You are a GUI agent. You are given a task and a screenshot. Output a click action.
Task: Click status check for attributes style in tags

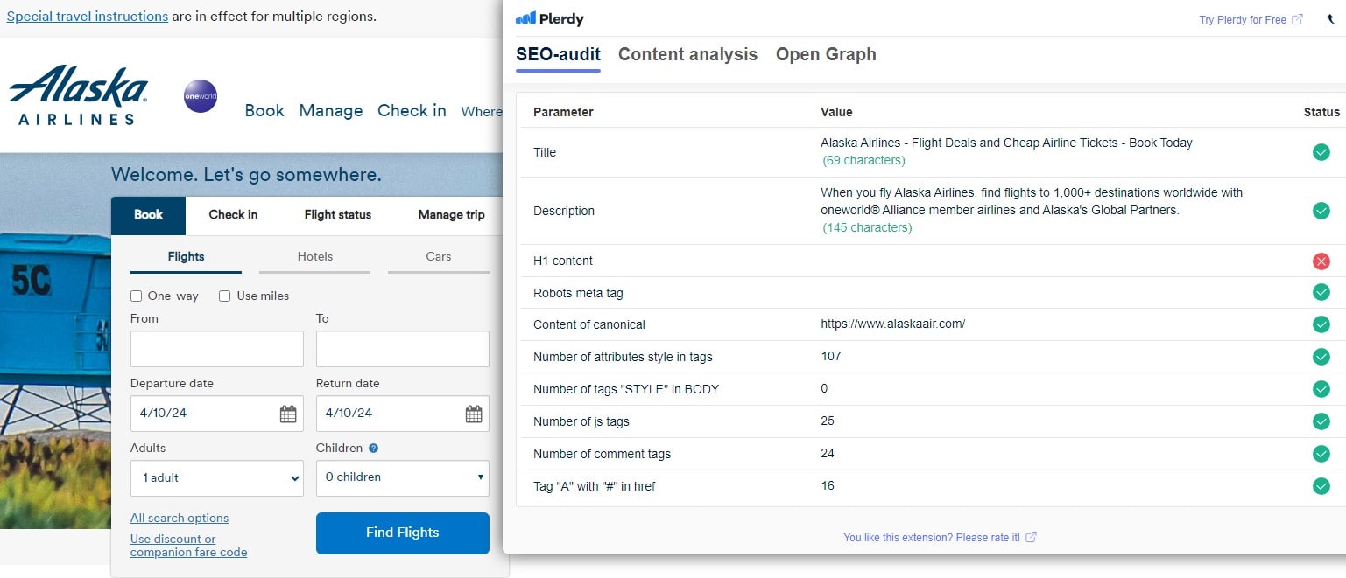(x=1321, y=357)
